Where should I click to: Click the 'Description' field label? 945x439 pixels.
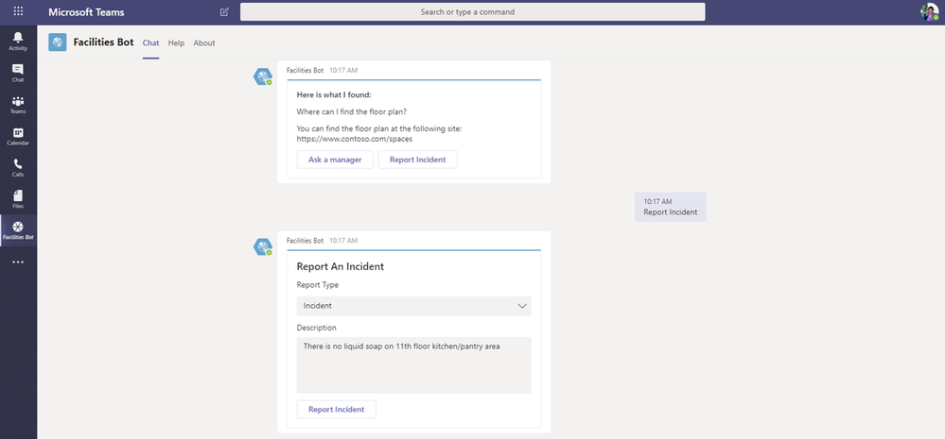pyautogui.click(x=316, y=328)
